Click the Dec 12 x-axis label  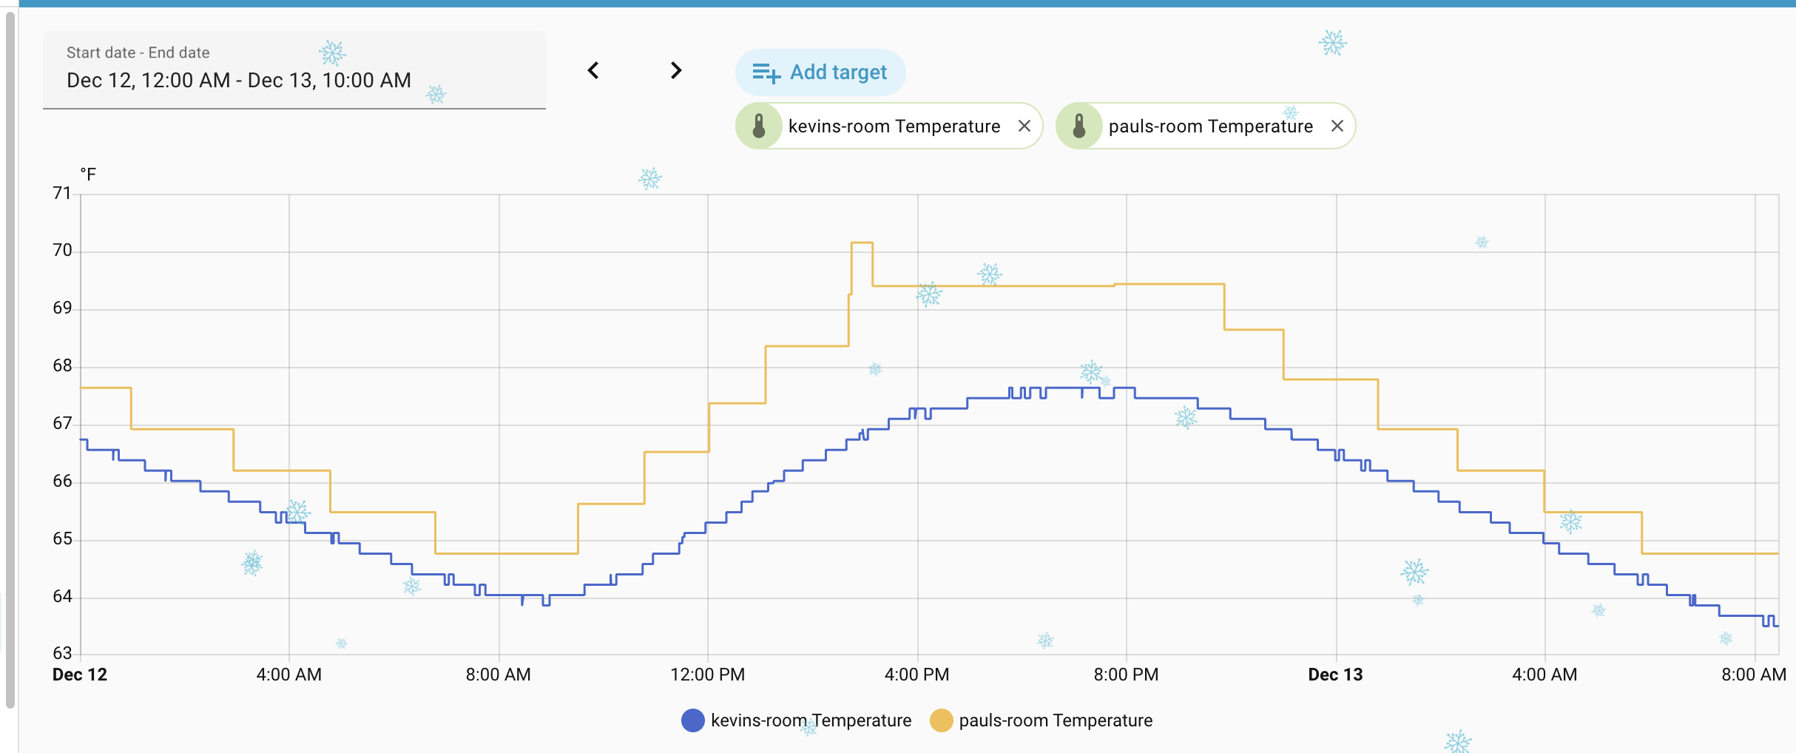coord(80,675)
